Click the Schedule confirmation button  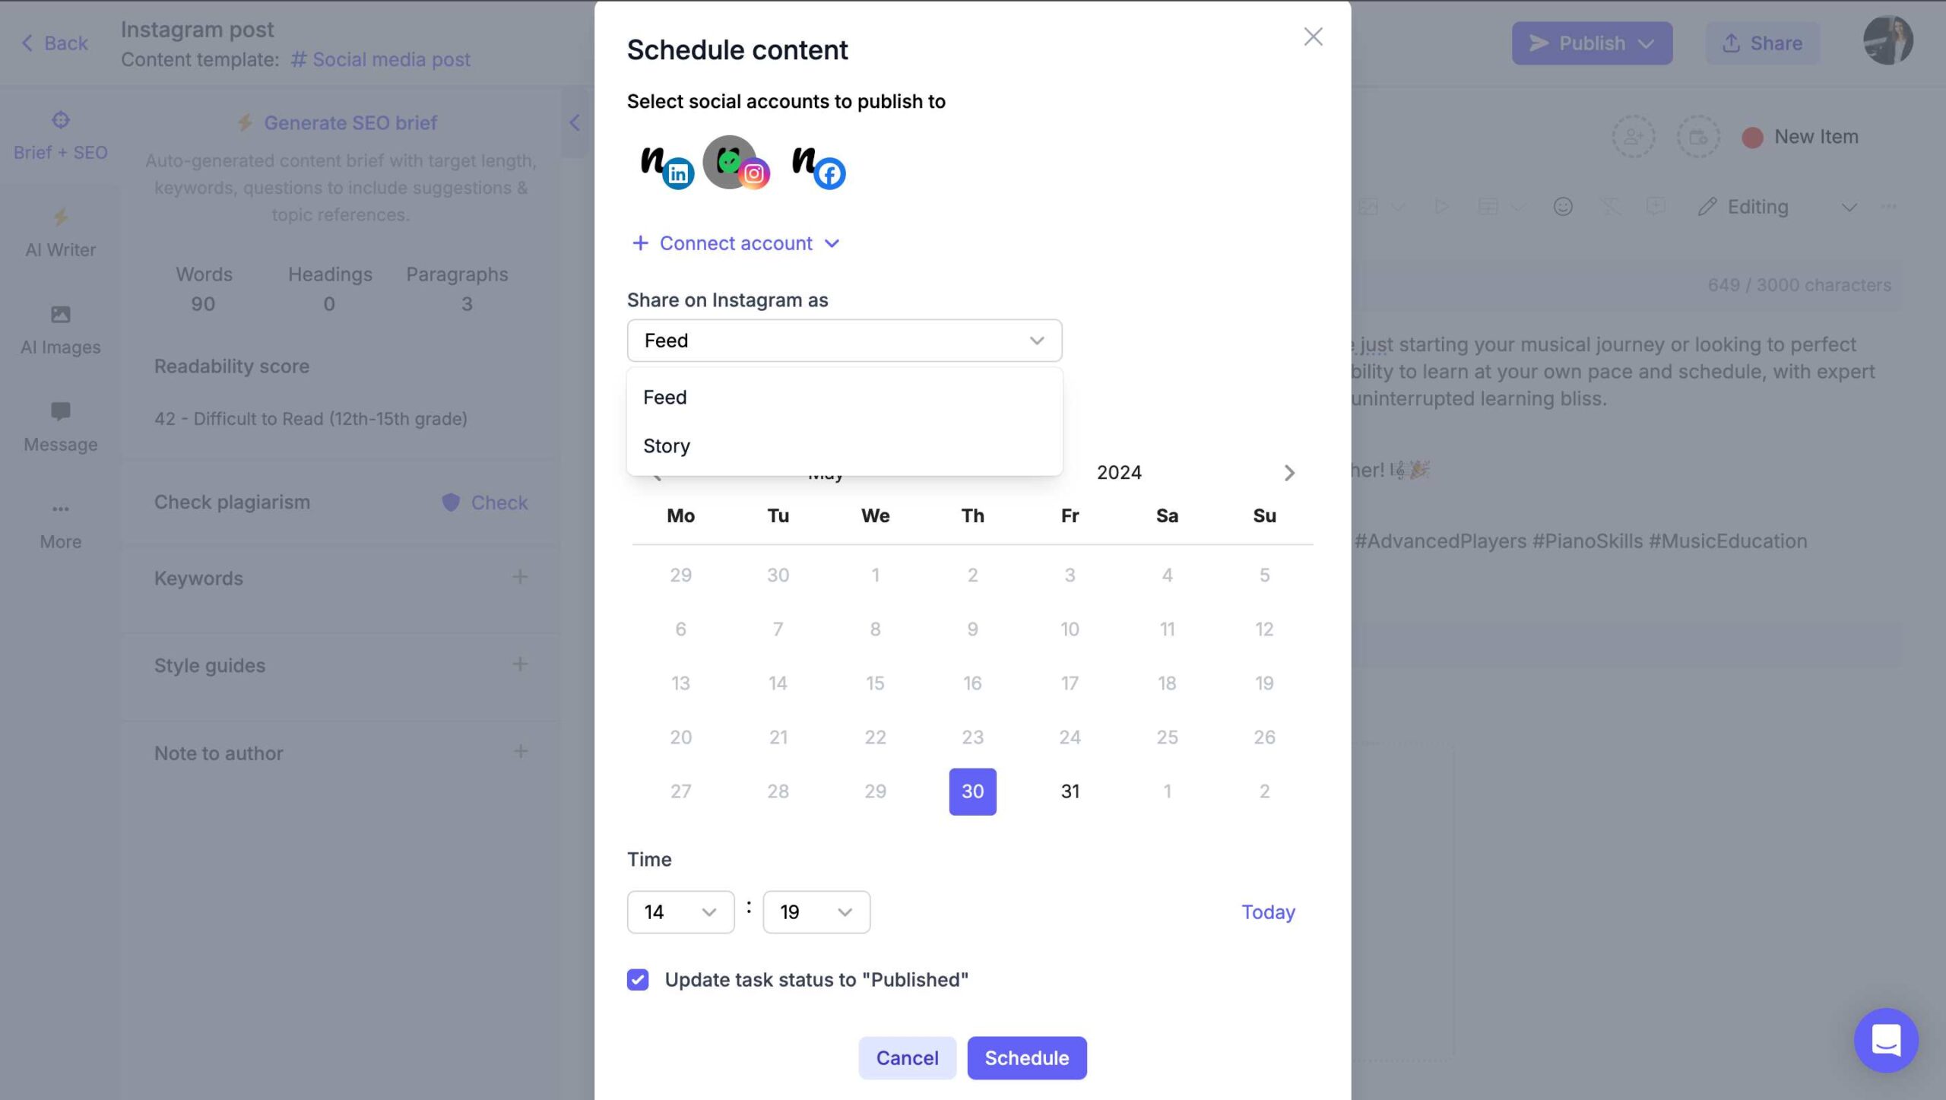1025,1057
